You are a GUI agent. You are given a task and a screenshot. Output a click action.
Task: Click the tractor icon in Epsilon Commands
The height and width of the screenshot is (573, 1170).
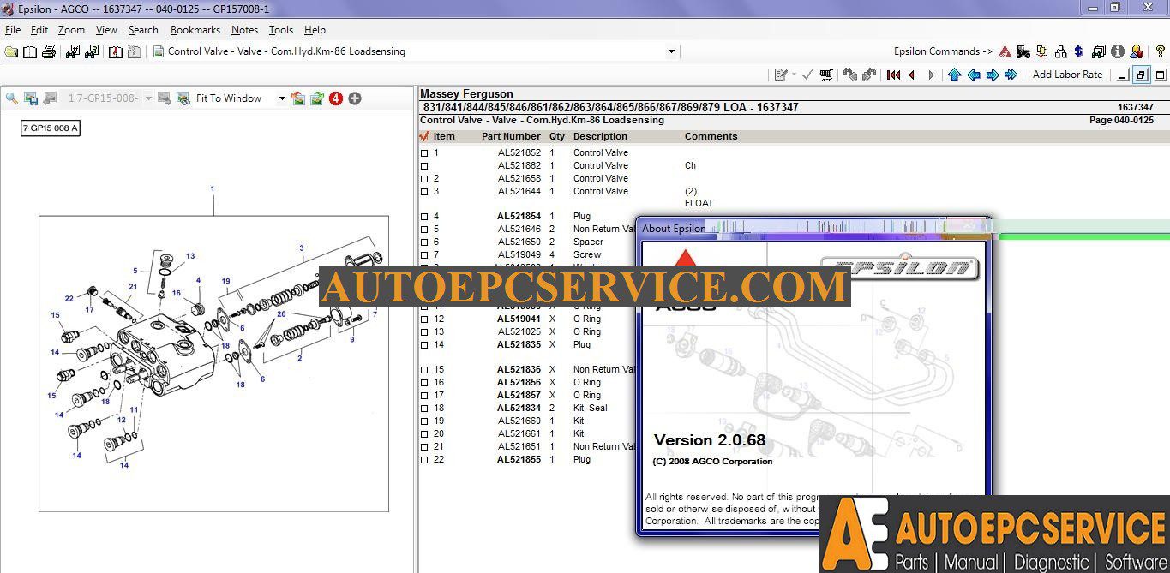[1023, 51]
